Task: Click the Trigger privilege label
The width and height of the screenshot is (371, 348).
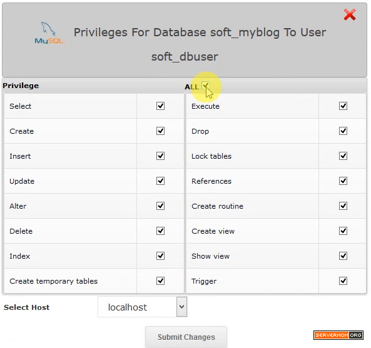Action: coord(204,281)
